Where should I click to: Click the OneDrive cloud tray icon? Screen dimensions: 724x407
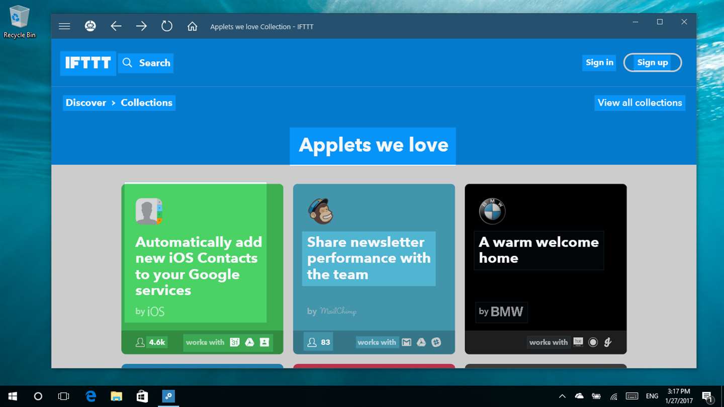579,396
